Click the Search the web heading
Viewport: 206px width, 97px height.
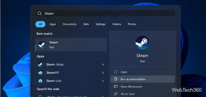(48, 89)
